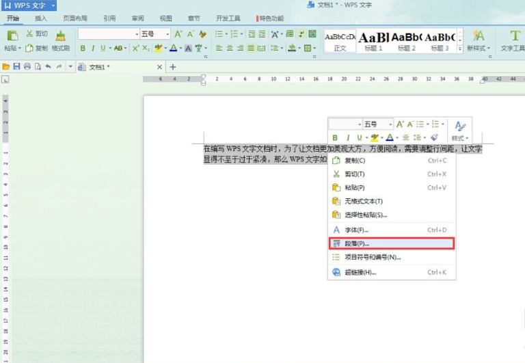
Task: Open the References (引用) ribbon tab
Action: pyautogui.click(x=109, y=18)
